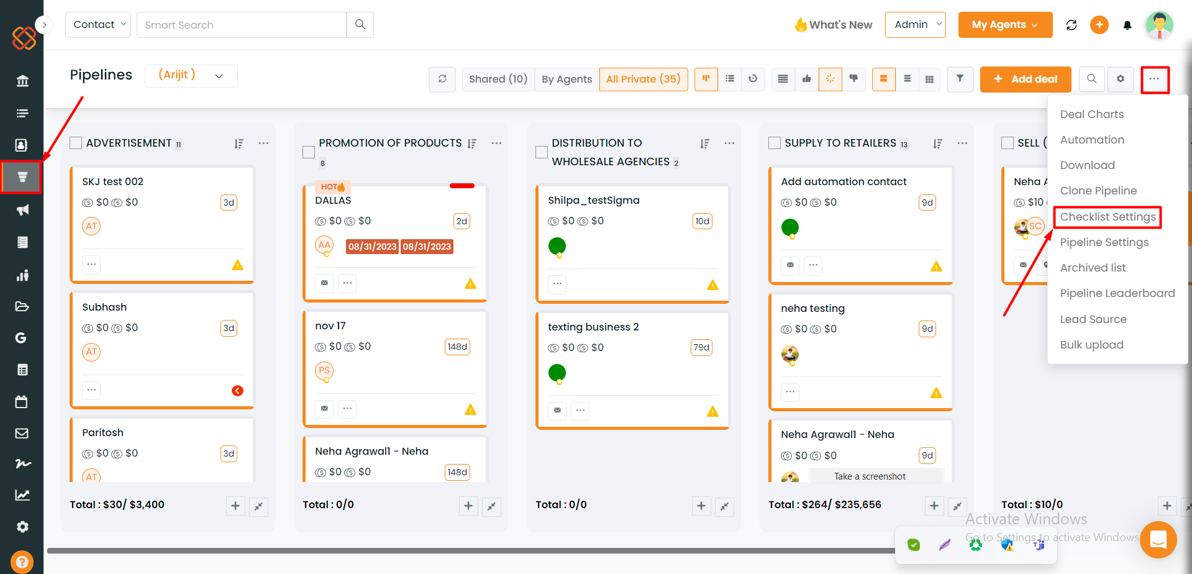Check the PROMOTION OF PRODUCTS column checkbox
This screenshot has width=1192, height=574.
tap(309, 152)
